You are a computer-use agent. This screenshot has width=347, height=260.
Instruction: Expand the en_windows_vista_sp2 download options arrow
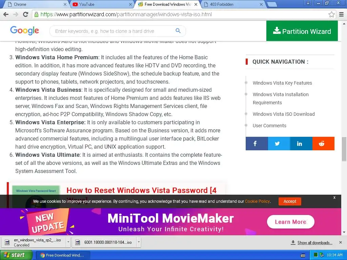tap(68, 242)
